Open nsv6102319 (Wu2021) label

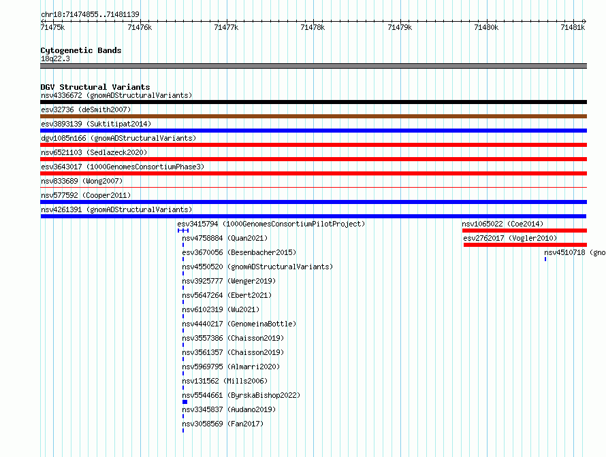221,309
